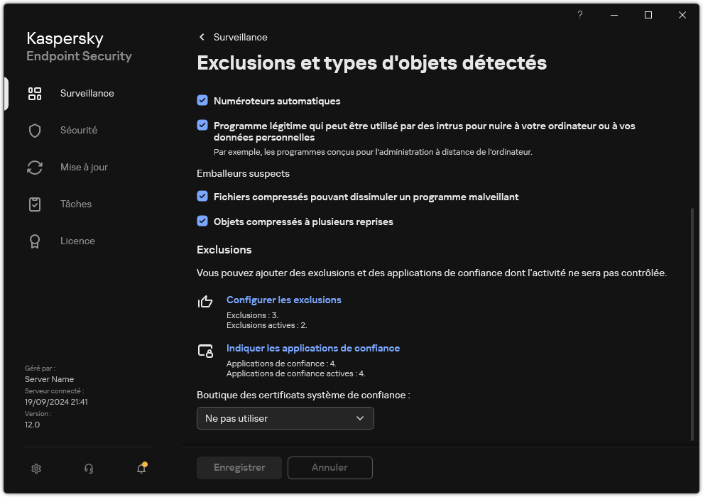Select the Surveillance grid icon in sidebar
The height and width of the screenshot is (497, 703).
(x=34, y=93)
